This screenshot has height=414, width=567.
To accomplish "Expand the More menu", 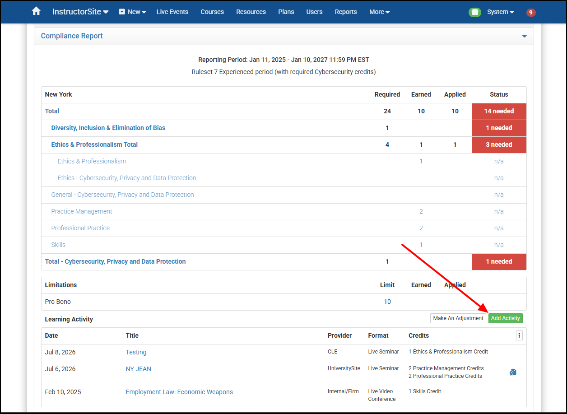I will point(380,12).
